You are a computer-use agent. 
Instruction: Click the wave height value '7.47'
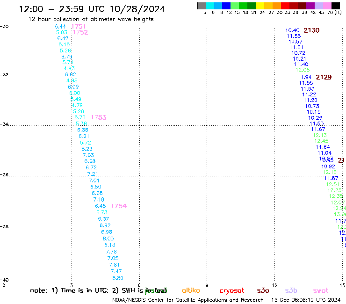(x=116, y=271)
